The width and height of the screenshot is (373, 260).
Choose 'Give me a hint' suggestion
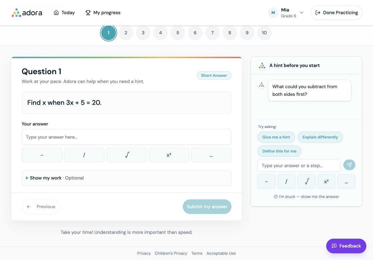[x=276, y=137]
